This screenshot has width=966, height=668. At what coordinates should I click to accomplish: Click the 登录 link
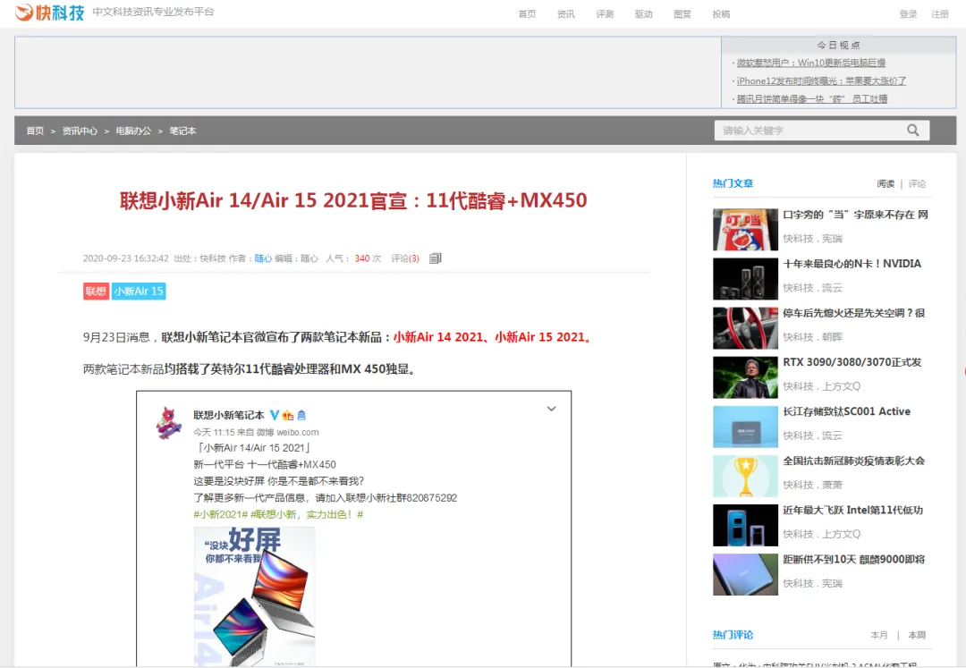pos(908,14)
